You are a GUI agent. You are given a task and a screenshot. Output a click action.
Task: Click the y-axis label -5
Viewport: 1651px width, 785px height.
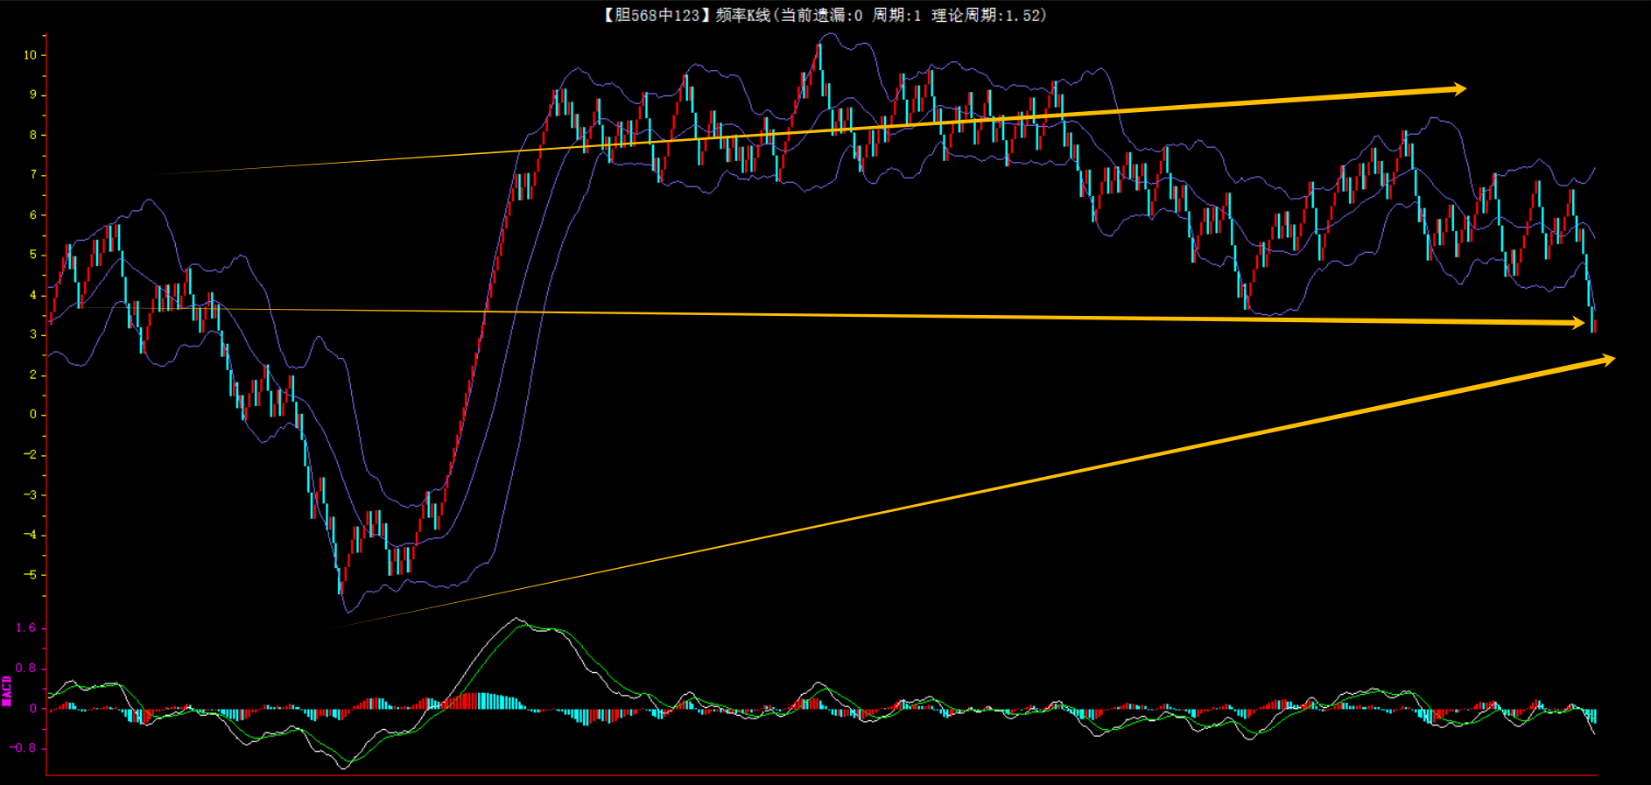31,575
